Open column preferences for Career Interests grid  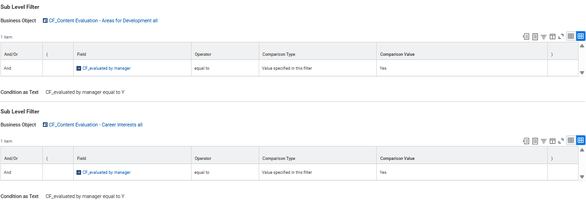coord(552,141)
